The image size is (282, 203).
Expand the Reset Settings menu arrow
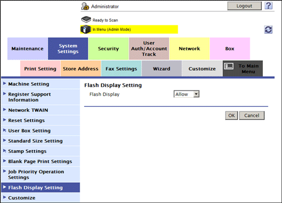[x=5, y=120]
